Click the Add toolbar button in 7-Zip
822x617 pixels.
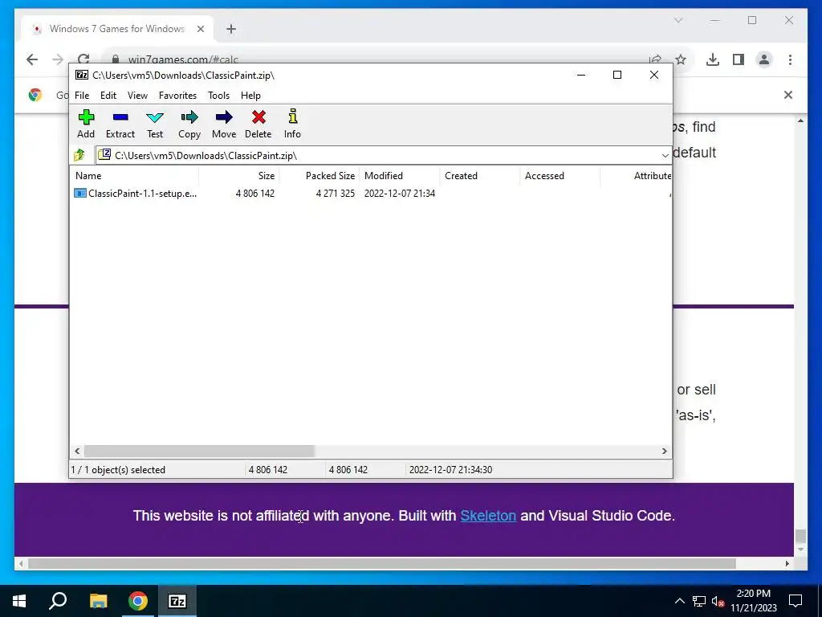point(86,124)
